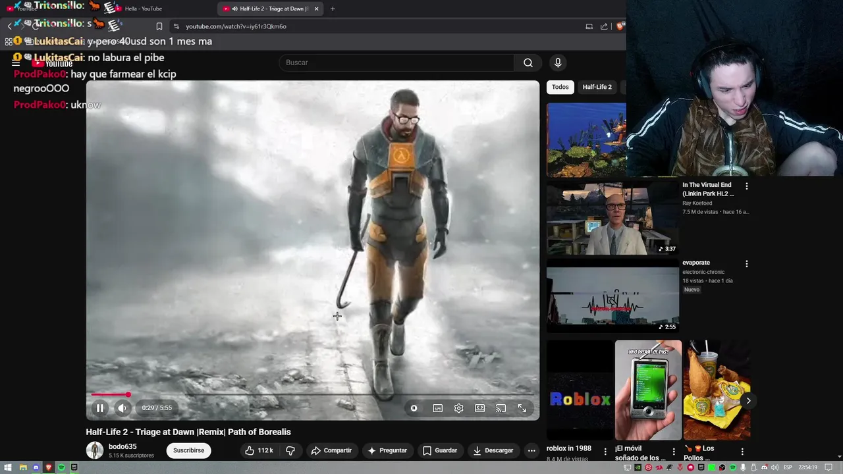This screenshot has width=843, height=474.
Task: Click the ESP language indicator
Action: pos(788,467)
